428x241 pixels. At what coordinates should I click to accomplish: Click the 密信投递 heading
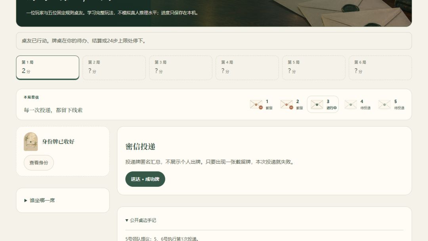point(140,147)
